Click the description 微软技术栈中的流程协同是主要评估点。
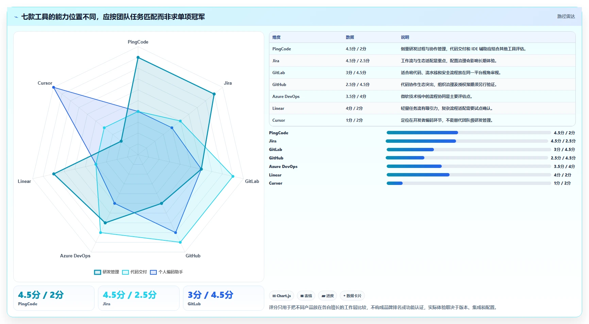589x324 pixels. click(x=437, y=97)
